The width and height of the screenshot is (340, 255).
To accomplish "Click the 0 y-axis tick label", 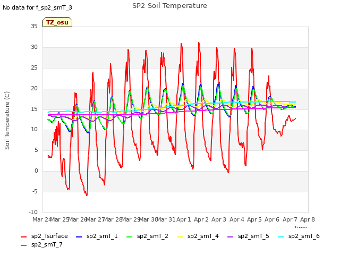I will [x=36, y=171].
